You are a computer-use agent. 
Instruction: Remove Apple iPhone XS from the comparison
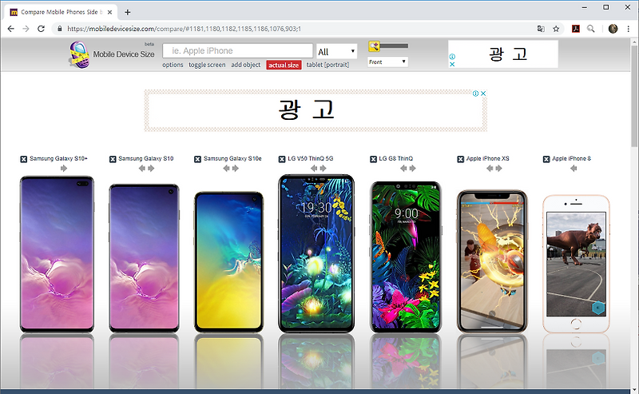(461, 159)
